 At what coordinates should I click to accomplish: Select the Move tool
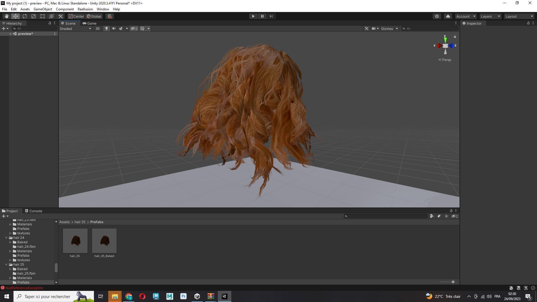pyautogui.click(x=16, y=16)
